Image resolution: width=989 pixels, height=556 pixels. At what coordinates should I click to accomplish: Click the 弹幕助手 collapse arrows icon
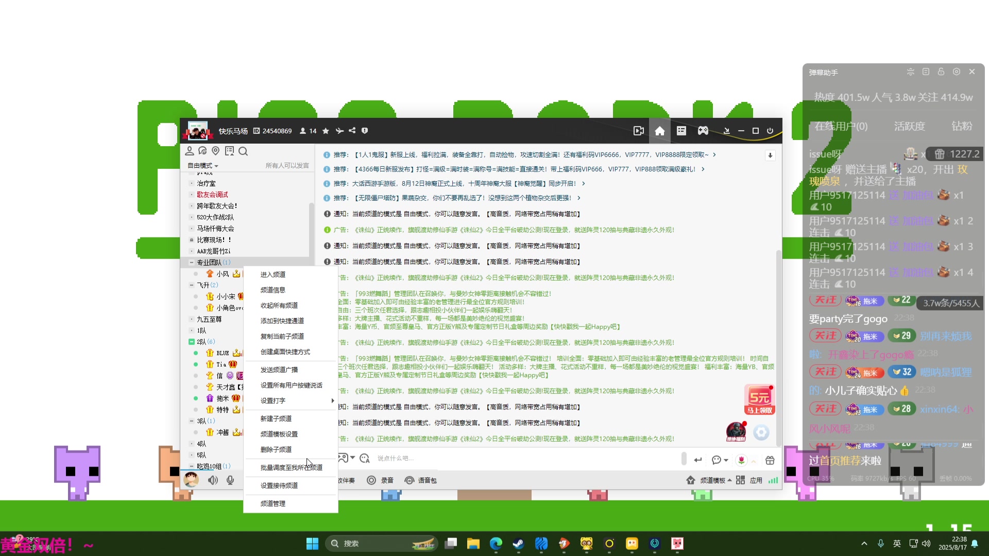911,72
